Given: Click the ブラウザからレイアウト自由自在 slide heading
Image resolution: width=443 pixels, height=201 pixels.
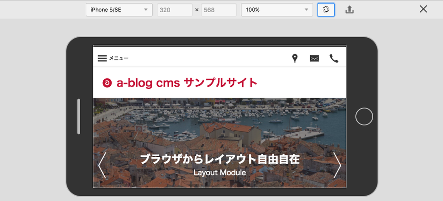Looking at the screenshot, I should point(220,159).
